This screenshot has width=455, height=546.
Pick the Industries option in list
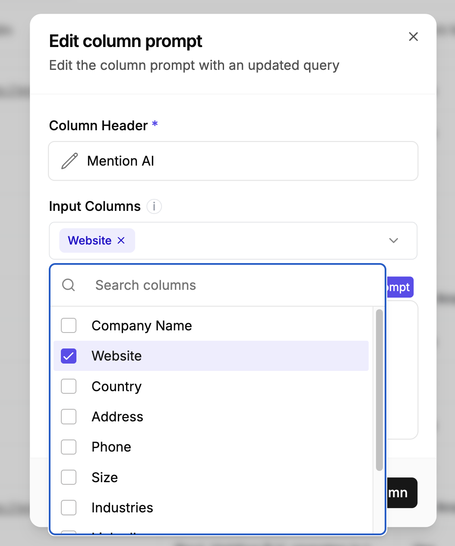[122, 508]
